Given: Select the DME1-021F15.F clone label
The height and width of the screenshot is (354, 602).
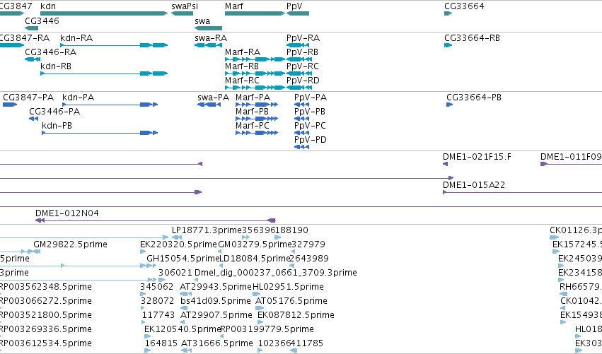Looking at the screenshot, I should pos(477,157).
